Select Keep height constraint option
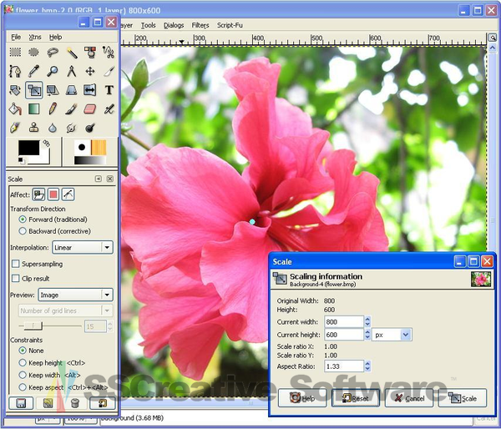The image size is (501, 429). pos(52,363)
